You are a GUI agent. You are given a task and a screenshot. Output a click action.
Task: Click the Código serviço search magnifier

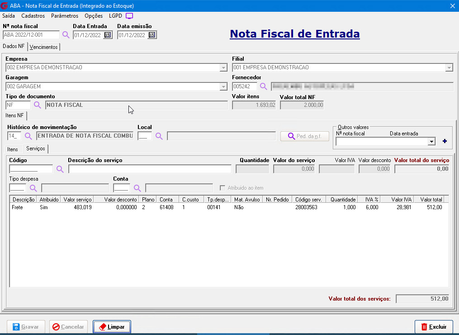(60, 169)
